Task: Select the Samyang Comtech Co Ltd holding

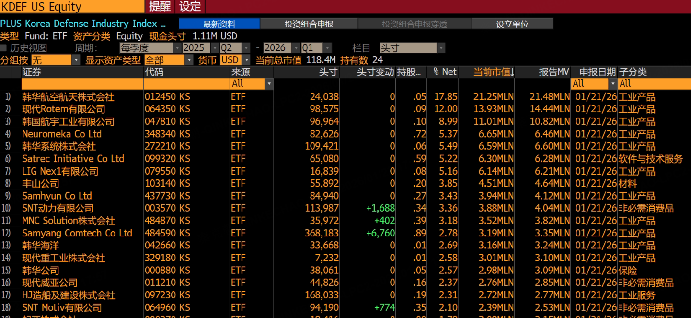Action: click(x=77, y=233)
